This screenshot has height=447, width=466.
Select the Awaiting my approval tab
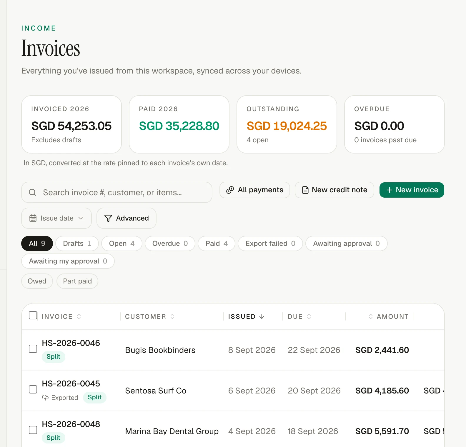tap(68, 261)
